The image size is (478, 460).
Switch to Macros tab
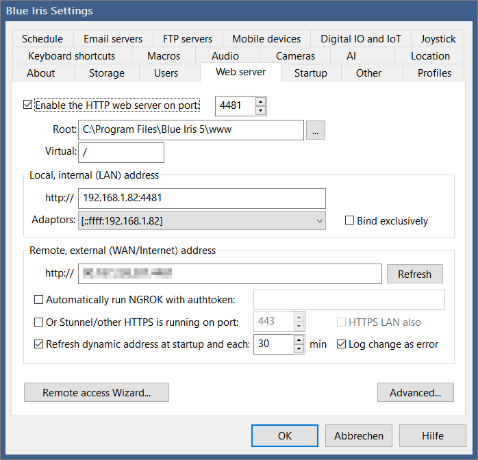pos(164,55)
